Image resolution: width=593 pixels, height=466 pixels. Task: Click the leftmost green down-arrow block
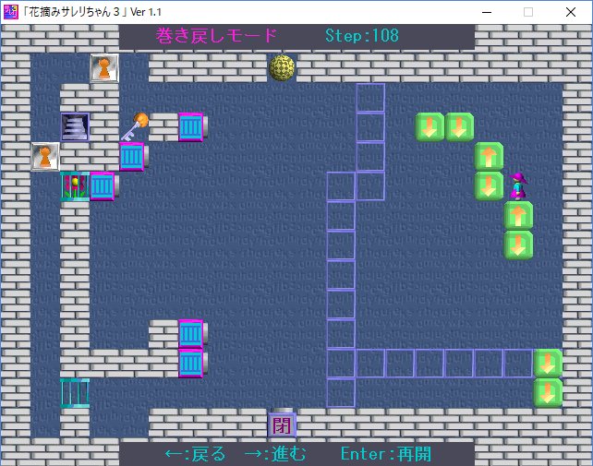[x=430, y=126]
